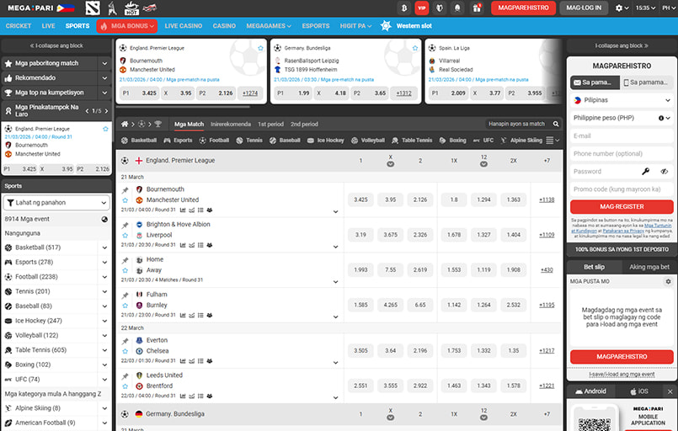678x431 pixels.
Task: Click the MAG-REGISTER button
Action: coord(622,207)
